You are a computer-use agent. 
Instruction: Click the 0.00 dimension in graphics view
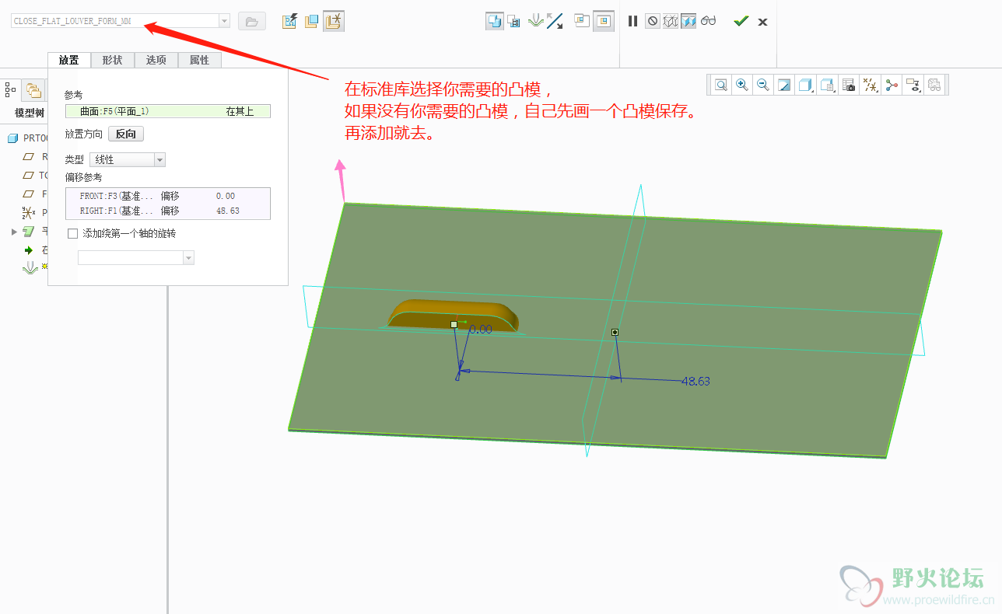click(x=481, y=330)
